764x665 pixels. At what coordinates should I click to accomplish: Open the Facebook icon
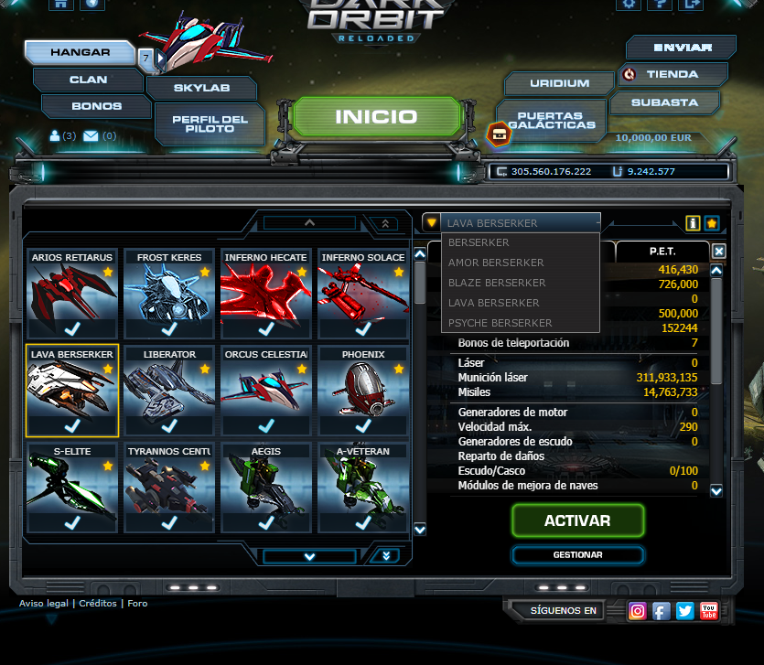662,610
